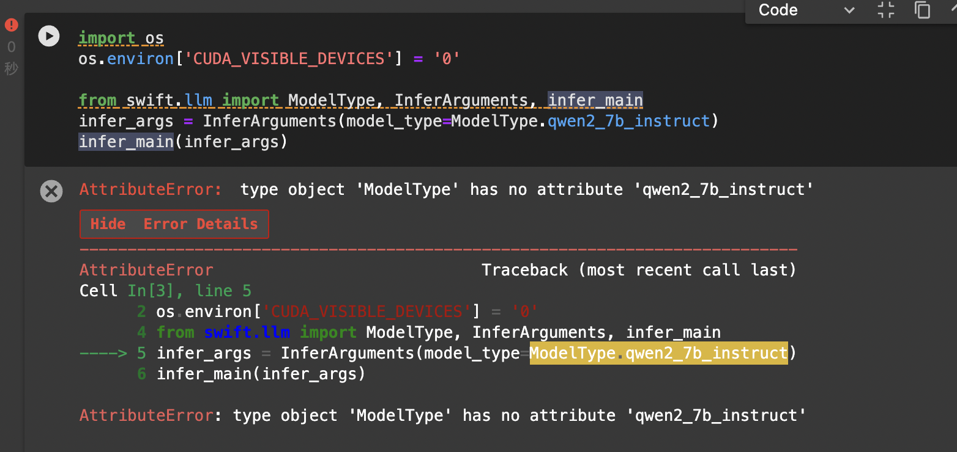Click the final AttributeError message at bottom

tap(443, 416)
